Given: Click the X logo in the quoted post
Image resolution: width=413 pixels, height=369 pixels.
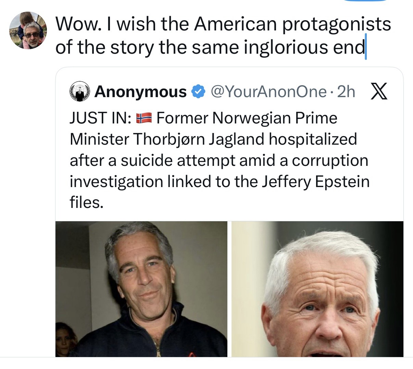Looking at the screenshot, I should point(379,92).
